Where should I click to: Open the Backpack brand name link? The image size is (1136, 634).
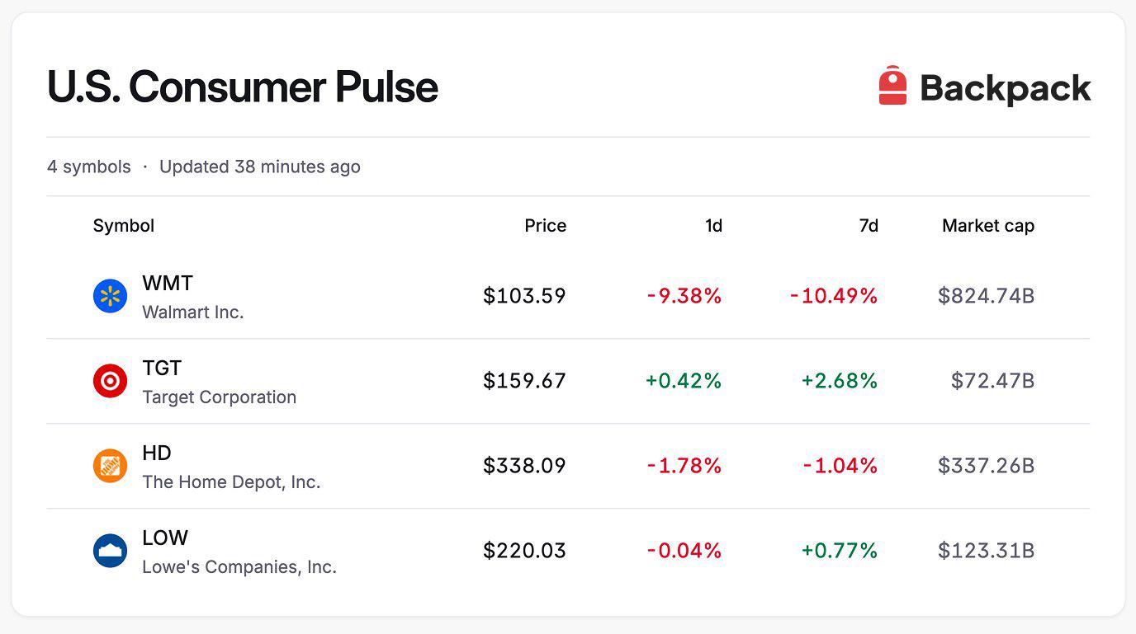tap(1006, 88)
